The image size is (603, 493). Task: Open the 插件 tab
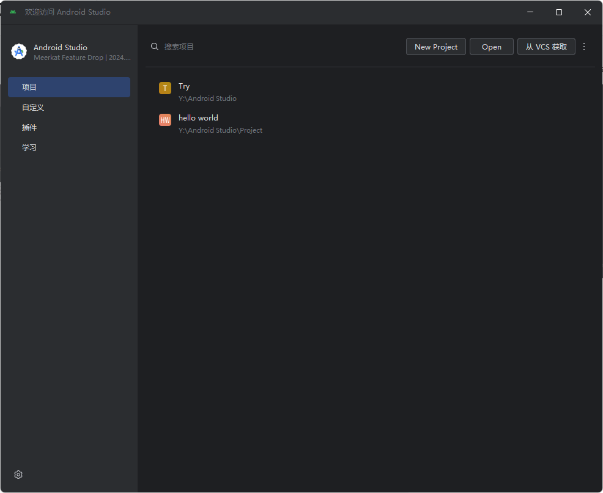point(69,127)
